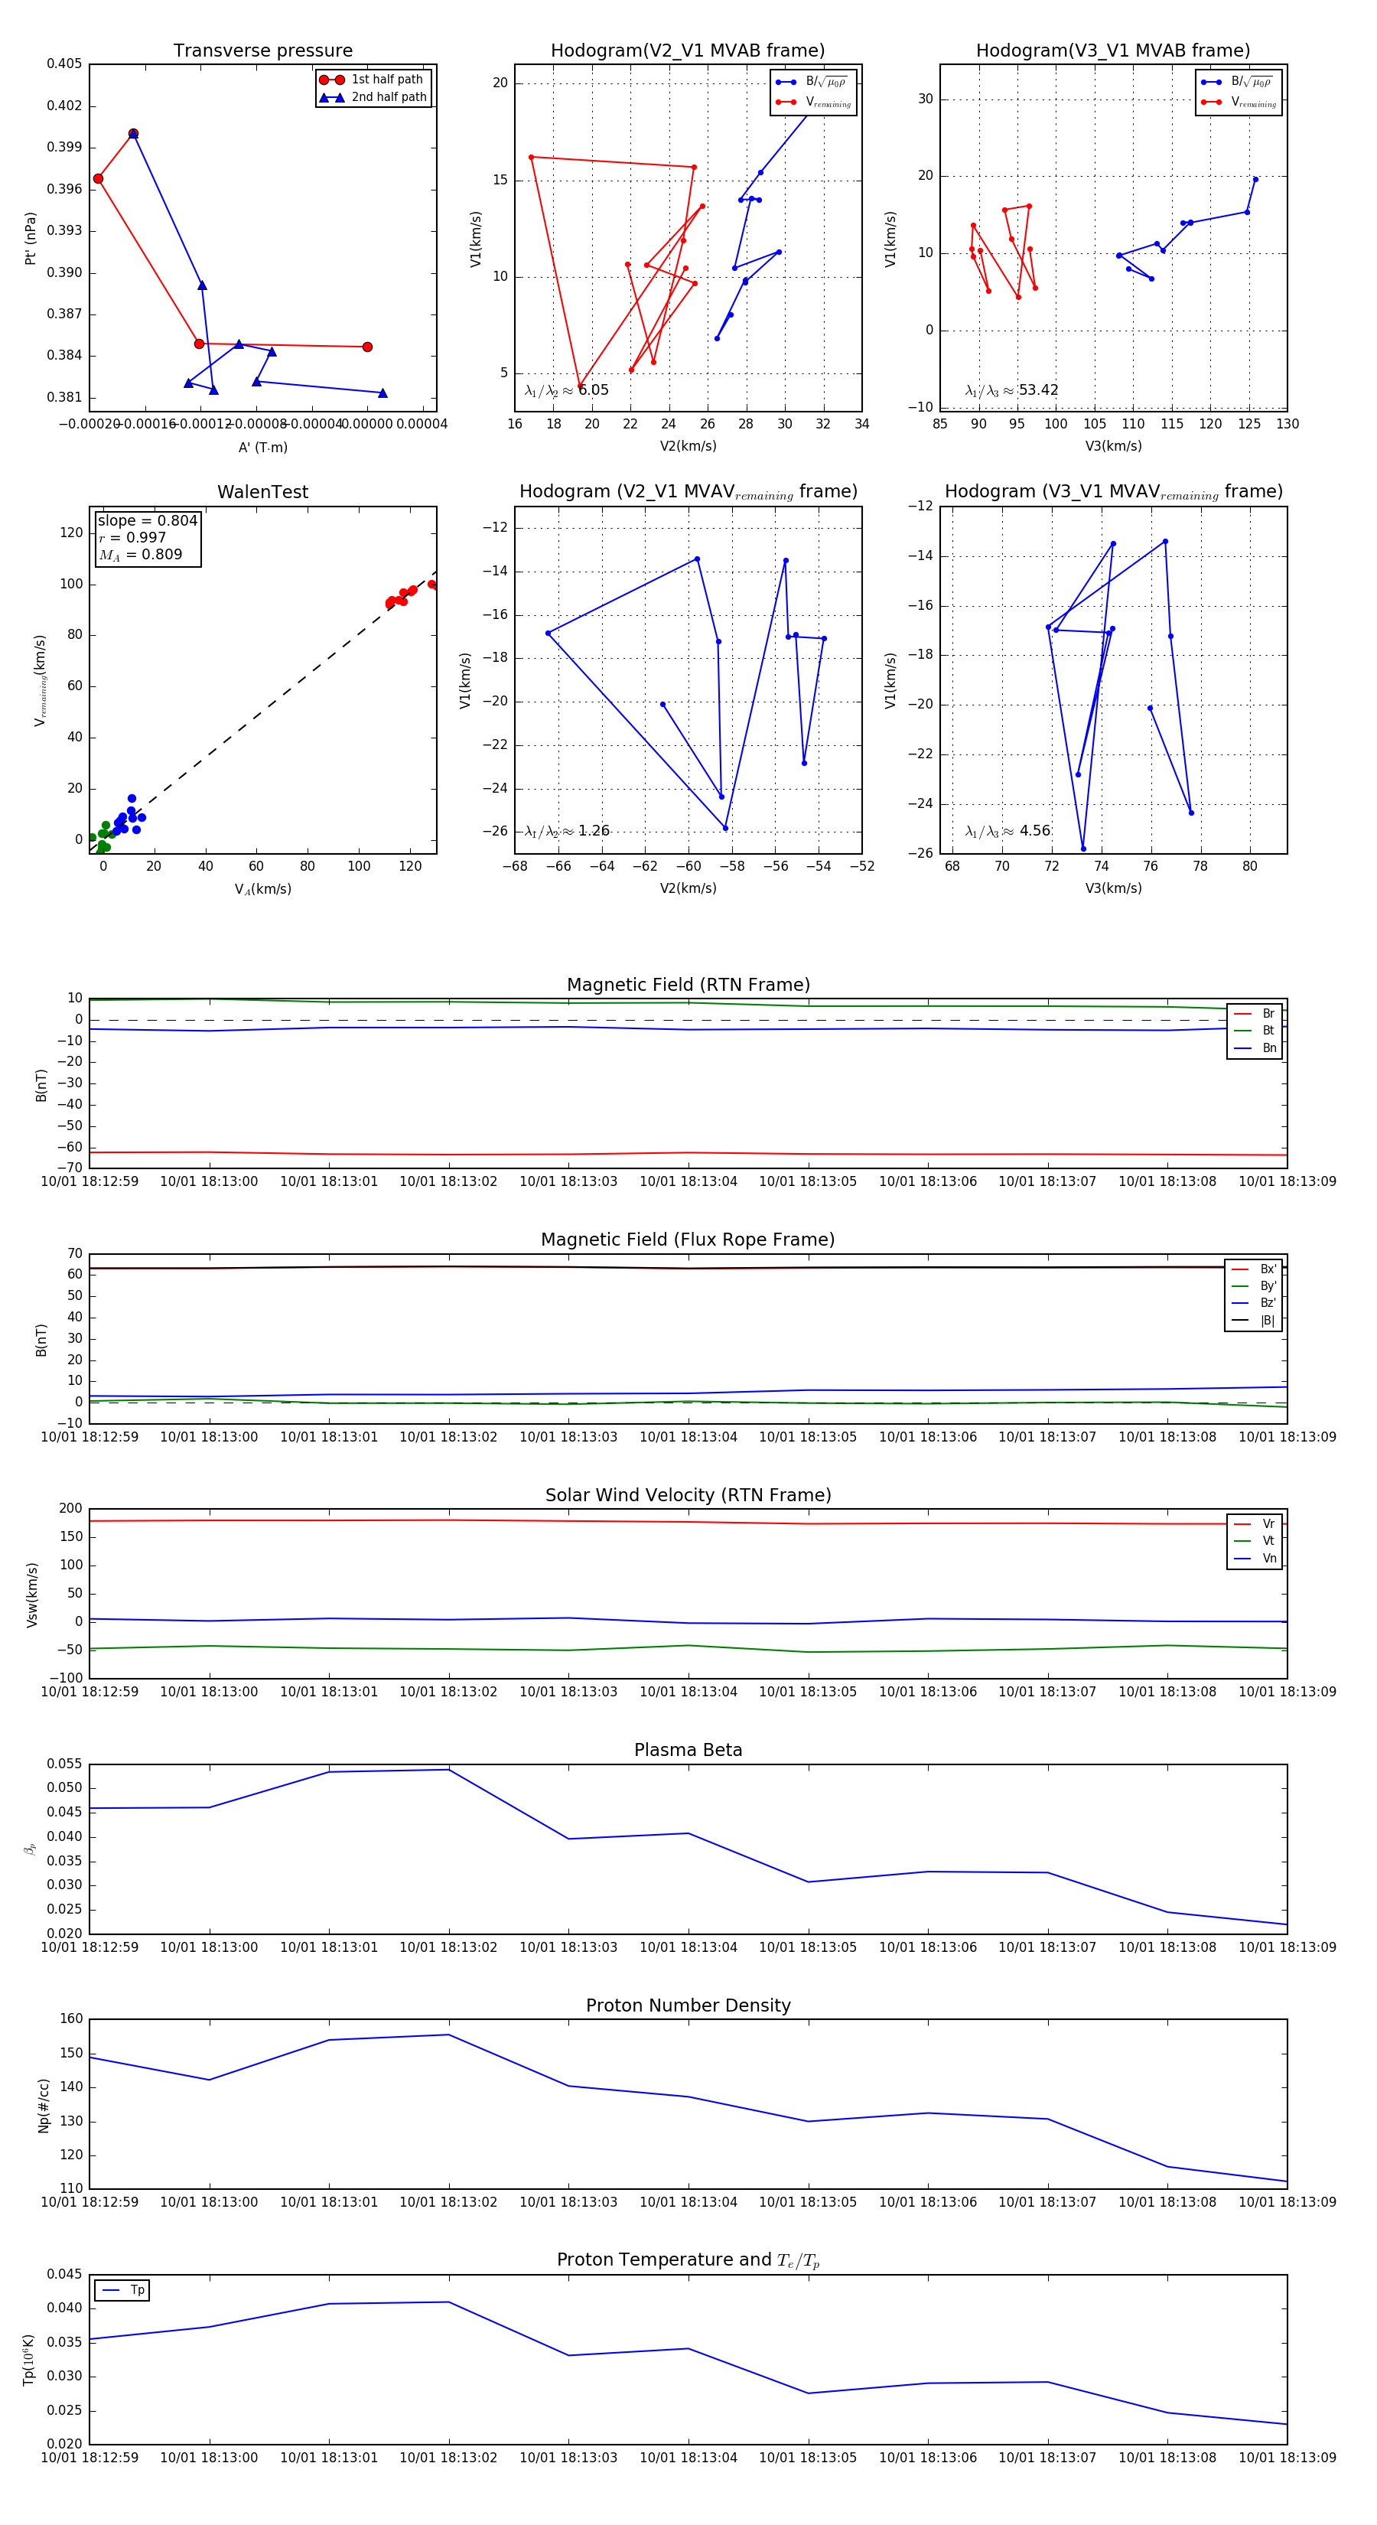This screenshot has width=1377, height=2525.
Task: Click the "Transverse pressure" plot title
Action: [262, 51]
